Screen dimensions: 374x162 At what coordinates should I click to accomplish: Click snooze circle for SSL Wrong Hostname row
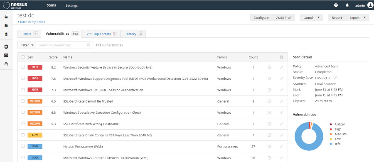pyautogui.click(x=269, y=124)
